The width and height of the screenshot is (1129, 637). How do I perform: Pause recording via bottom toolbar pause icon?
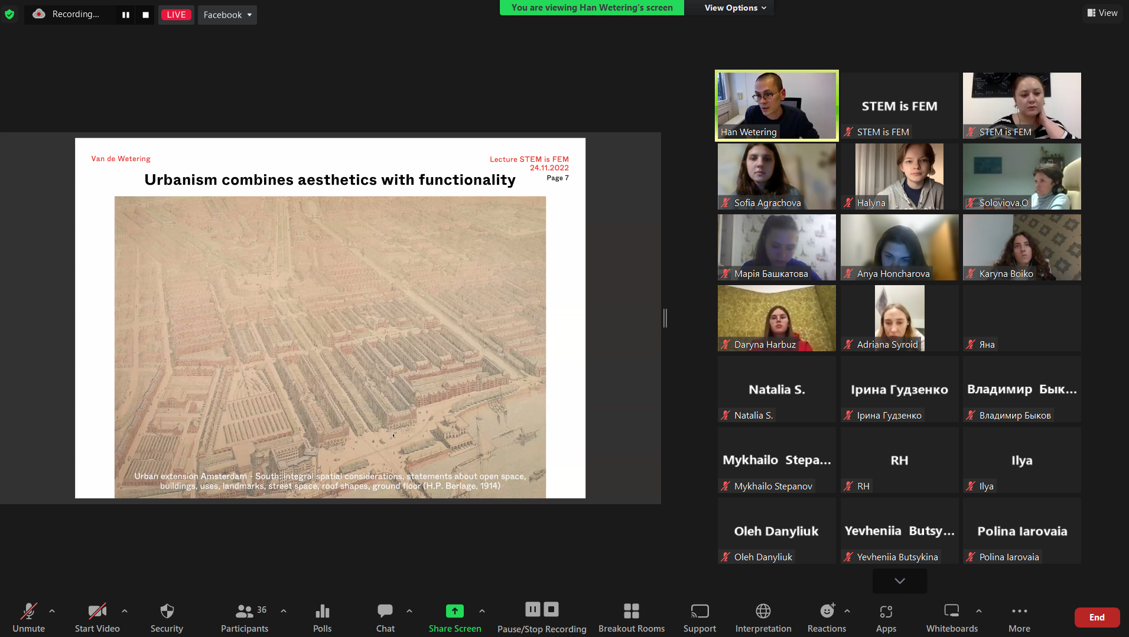(532, 609)
